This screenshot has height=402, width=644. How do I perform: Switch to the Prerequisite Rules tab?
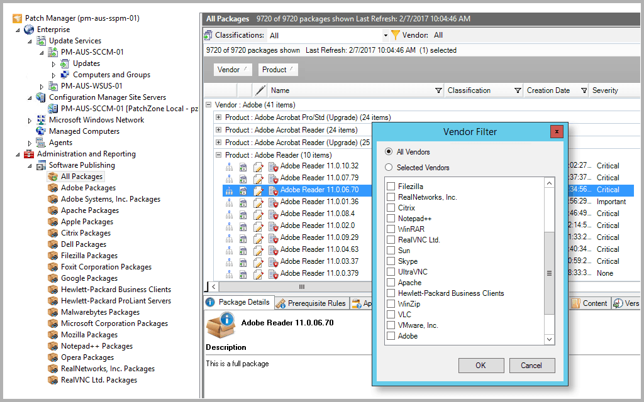tap(311, 302)
